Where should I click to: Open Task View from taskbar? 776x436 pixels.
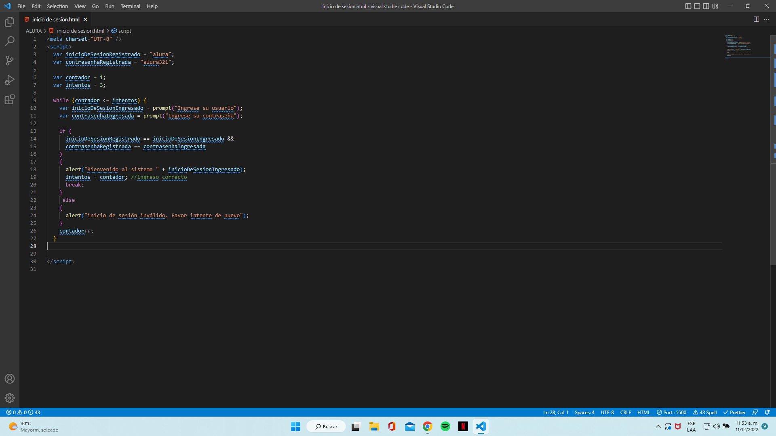pyautogui.click(x=356, y=426)
